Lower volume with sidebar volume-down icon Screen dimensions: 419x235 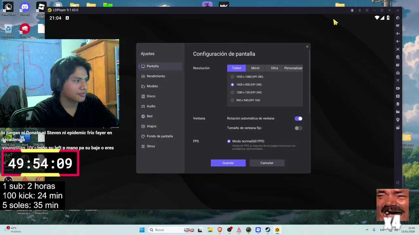(398, 41)
